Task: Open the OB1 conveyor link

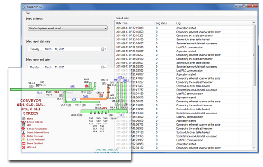Action: click(x=73, y=86)
